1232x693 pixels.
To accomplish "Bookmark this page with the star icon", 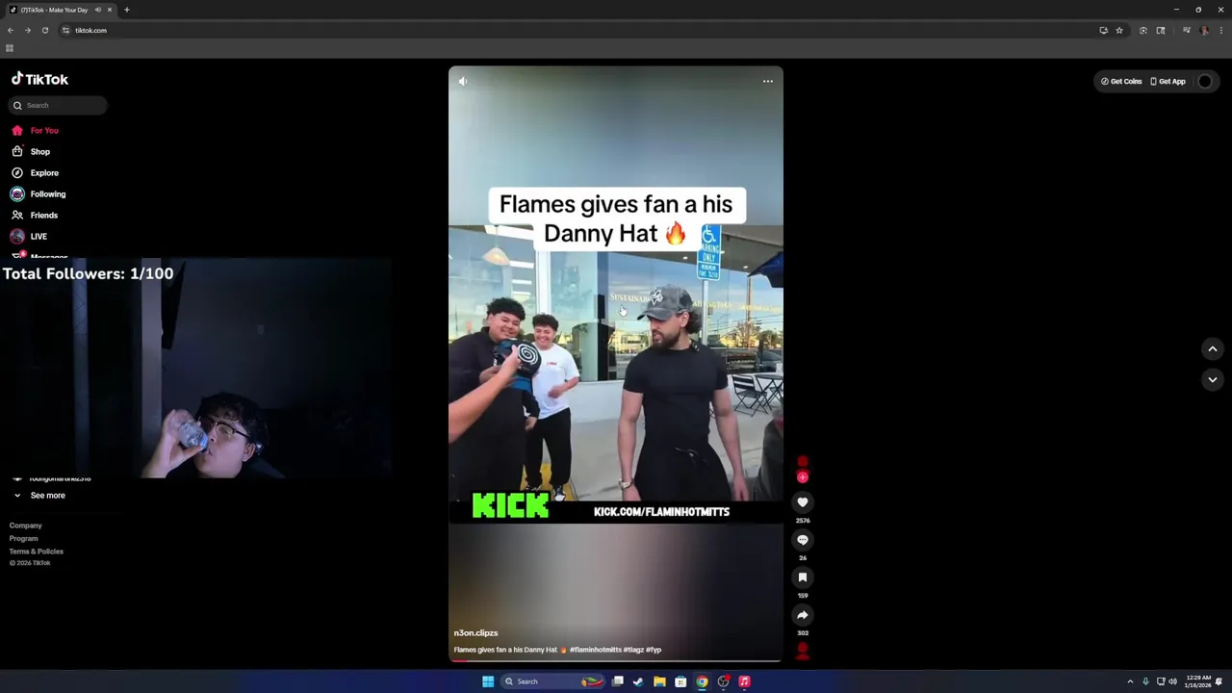I will point(1119,30).
